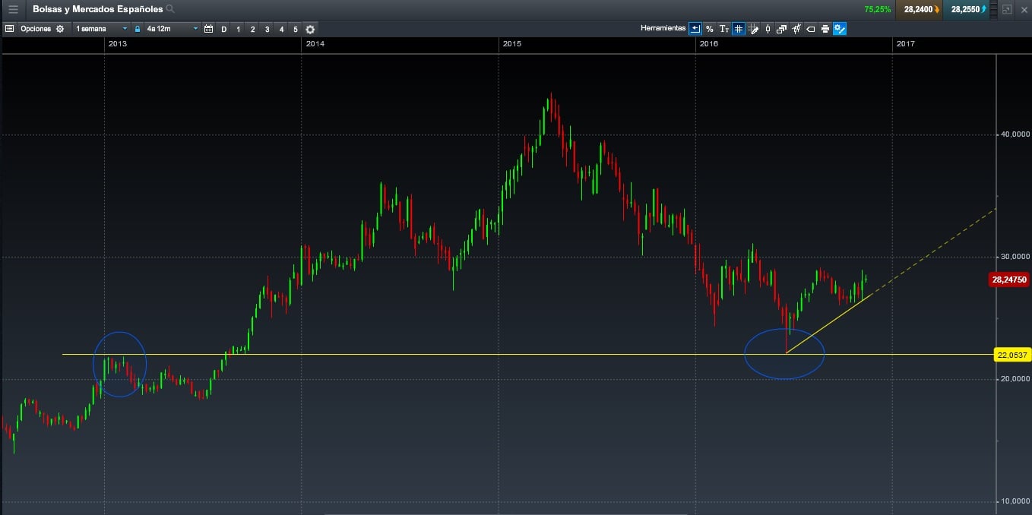Viewport: 1032px width, 515px height.
Task: Open the hamburger menu at top left
Action: 13,9
